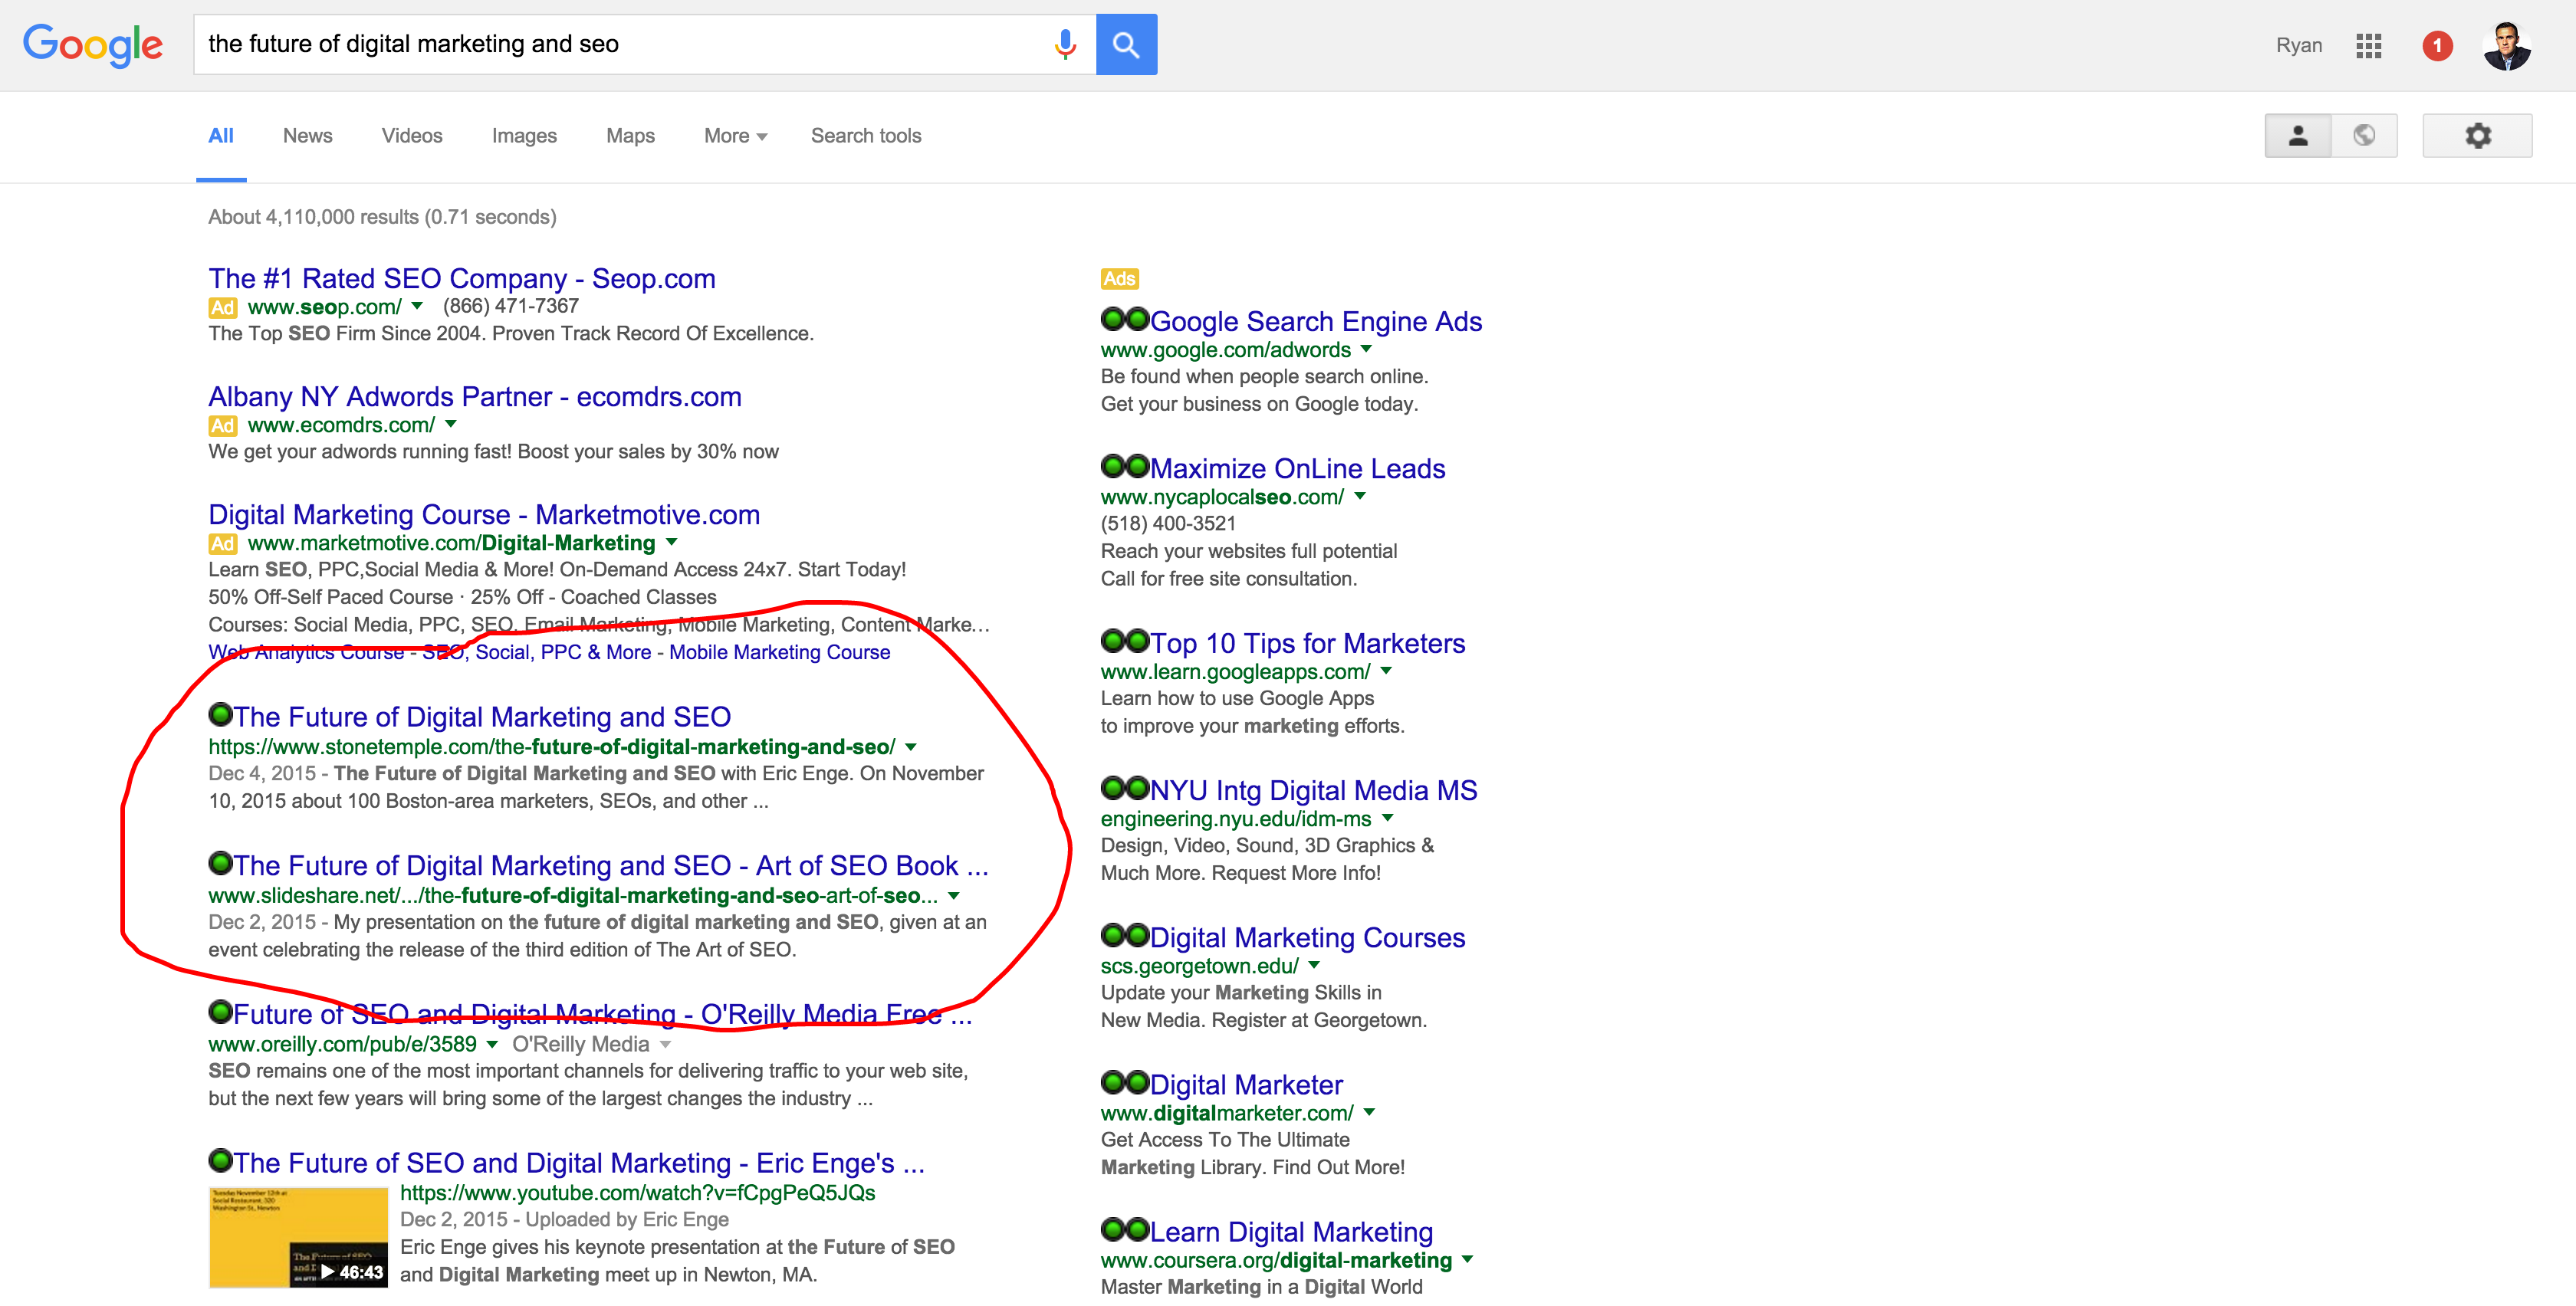Open Future of SEO and Digital Marketing - O'Reilly result

click(602, 1014)
